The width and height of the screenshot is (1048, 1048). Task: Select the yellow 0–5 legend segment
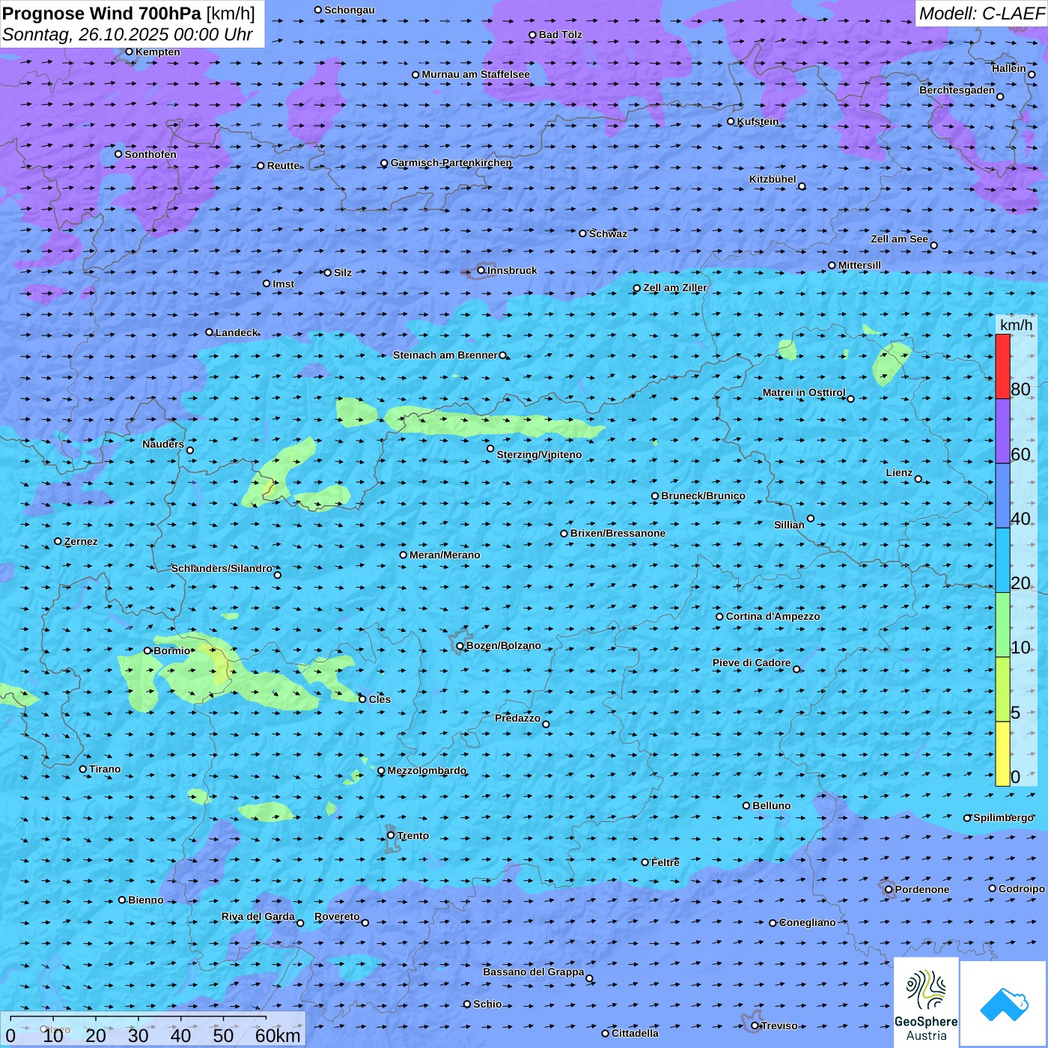(1002, 754)
